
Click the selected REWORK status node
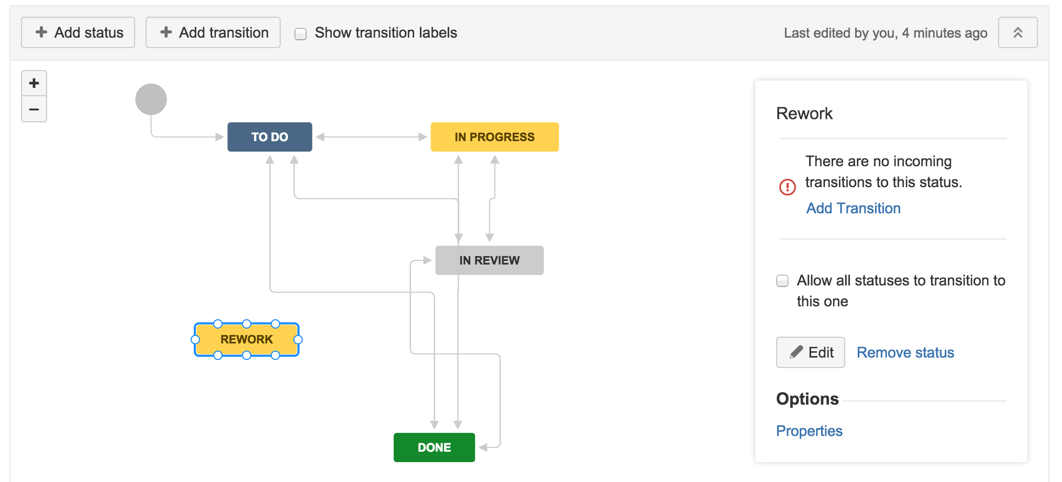[x=247, y=340]
